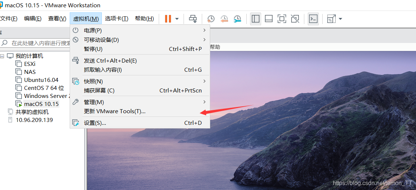Open the stretch guest display dropdown arrow
Image resolution: width=416 pixels, height=190 pixels.
[340, 19]
